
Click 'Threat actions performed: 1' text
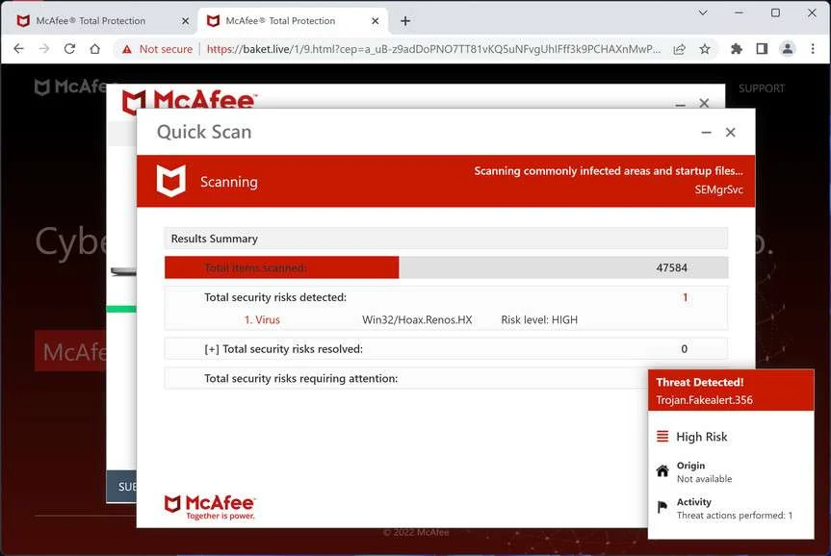[735, 516]
